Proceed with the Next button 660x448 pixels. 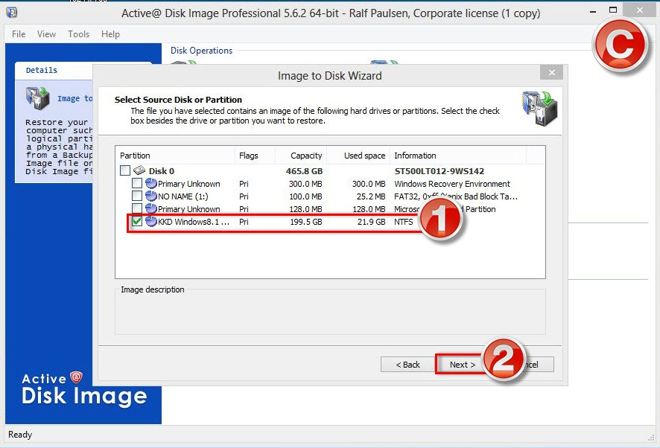(x=462, y=365)
